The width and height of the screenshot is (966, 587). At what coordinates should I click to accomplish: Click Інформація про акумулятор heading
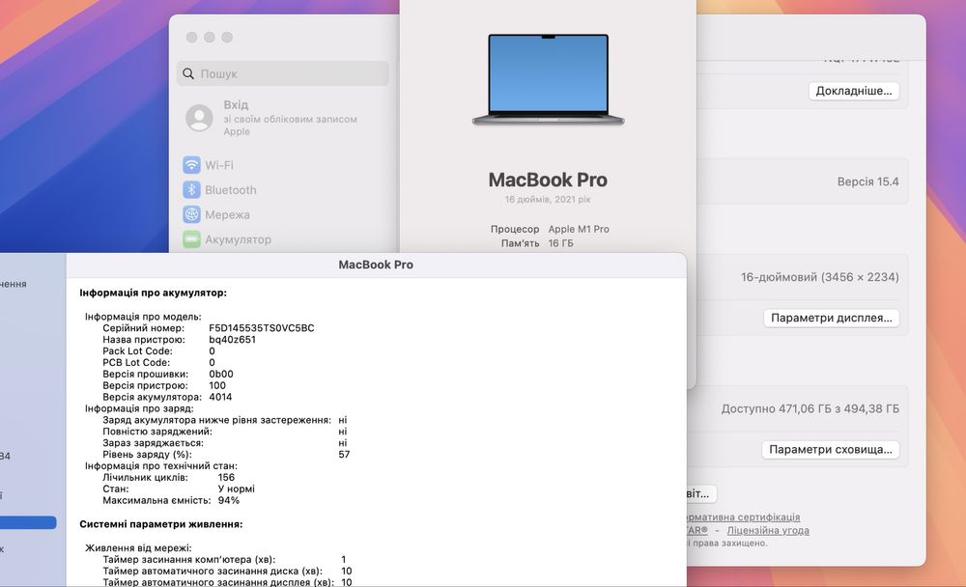[153, 293]
